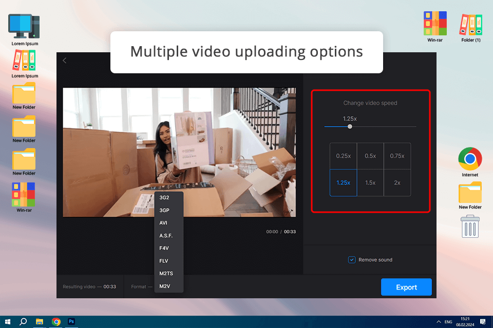The image size is (493, 328).
Task: Open the notification center icon
Action: tap(483, 322)
